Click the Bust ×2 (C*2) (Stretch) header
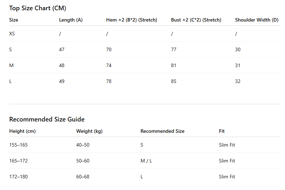This screenshot has width=285, height=190. click(196, 20)
